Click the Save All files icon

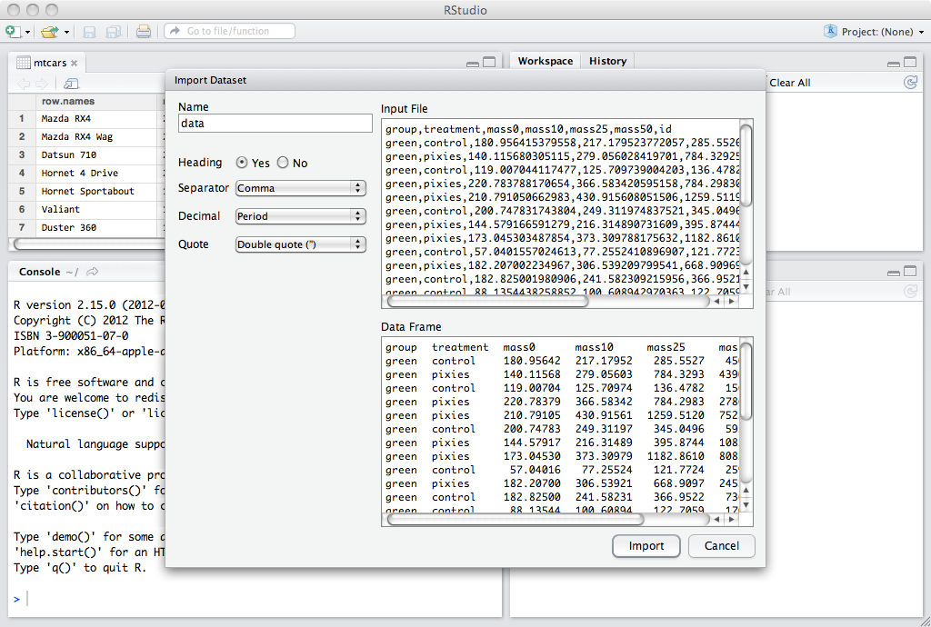pos(114,32)
